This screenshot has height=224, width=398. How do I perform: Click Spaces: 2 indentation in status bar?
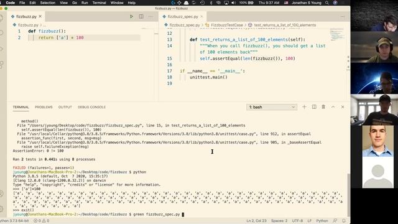coord(279,221)
